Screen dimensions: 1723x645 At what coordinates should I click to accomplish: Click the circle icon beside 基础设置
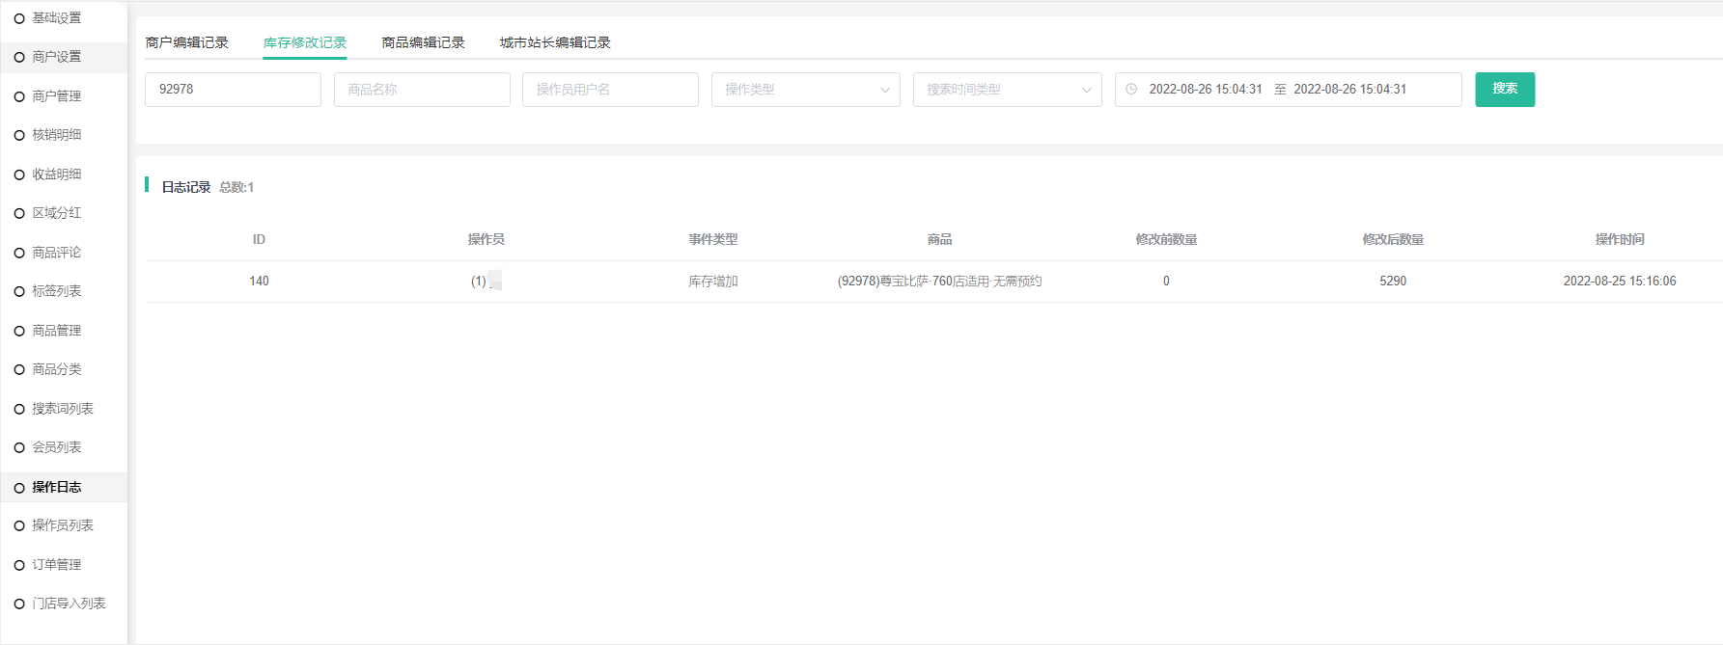(x=19, y=18)
